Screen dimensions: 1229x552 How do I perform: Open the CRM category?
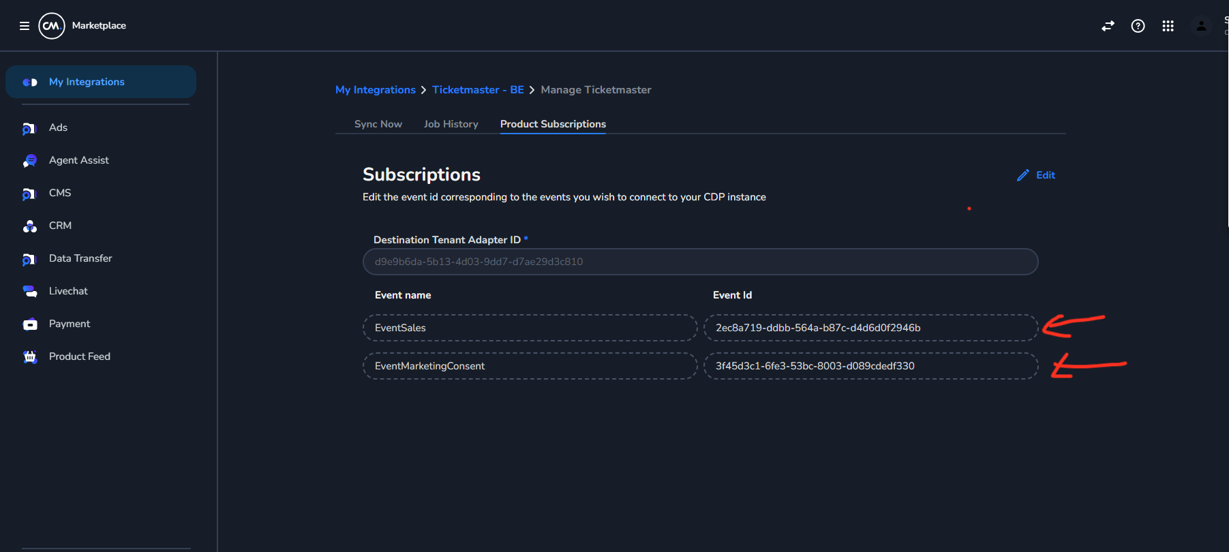point(60,226)
